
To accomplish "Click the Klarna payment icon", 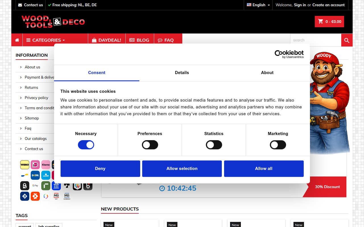I will pyautogui.click(x=46, y=165).
